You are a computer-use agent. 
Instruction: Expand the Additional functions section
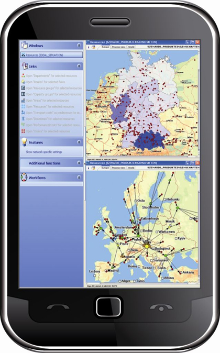[79, 163]
